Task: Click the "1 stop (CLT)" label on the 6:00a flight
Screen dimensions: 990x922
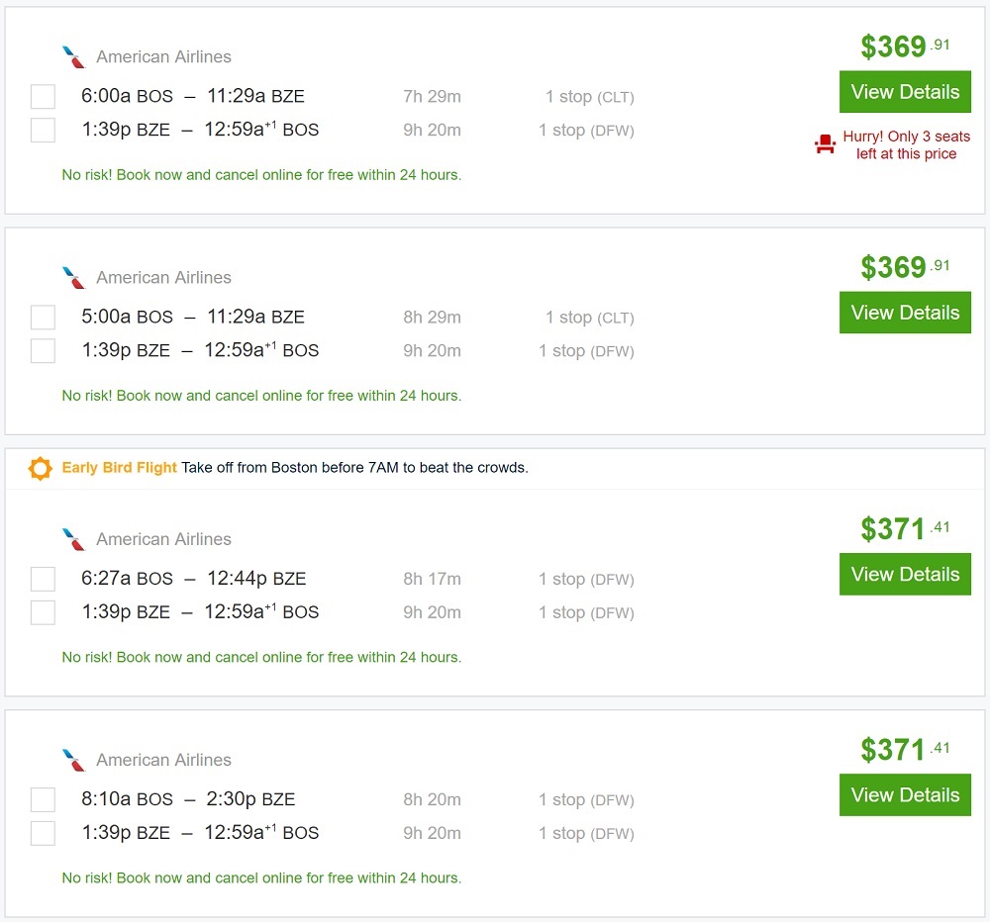Action: click(x=589, y=97)
